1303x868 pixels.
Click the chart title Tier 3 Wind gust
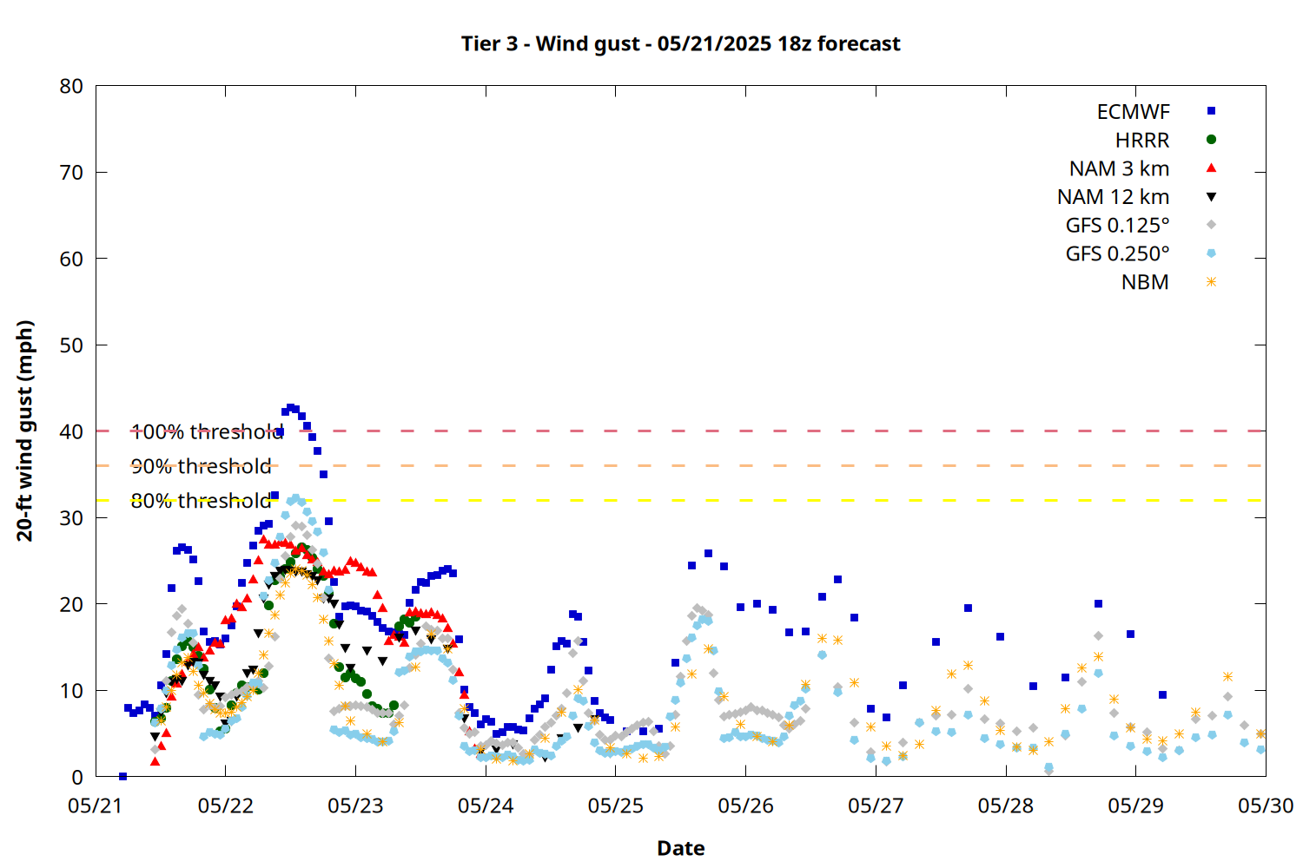coord(680,43)
